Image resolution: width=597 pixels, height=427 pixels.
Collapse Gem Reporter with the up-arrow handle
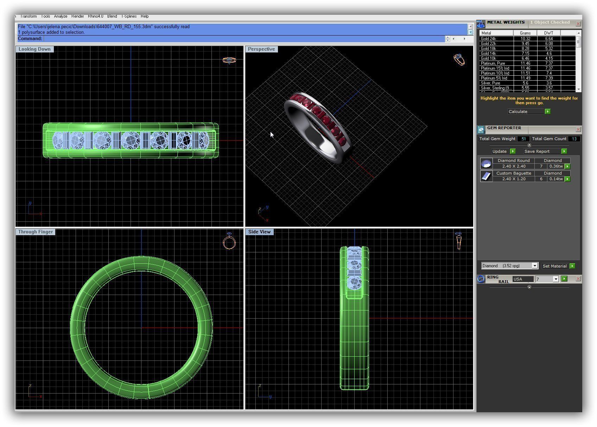[x=529, y=145]
